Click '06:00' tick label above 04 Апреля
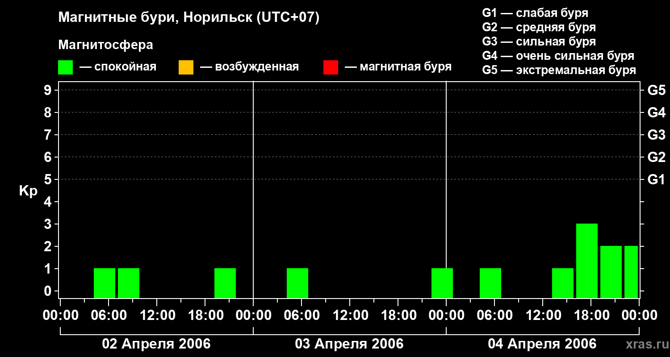Viewport: 670px width, 357px height. tap(494, 315)
